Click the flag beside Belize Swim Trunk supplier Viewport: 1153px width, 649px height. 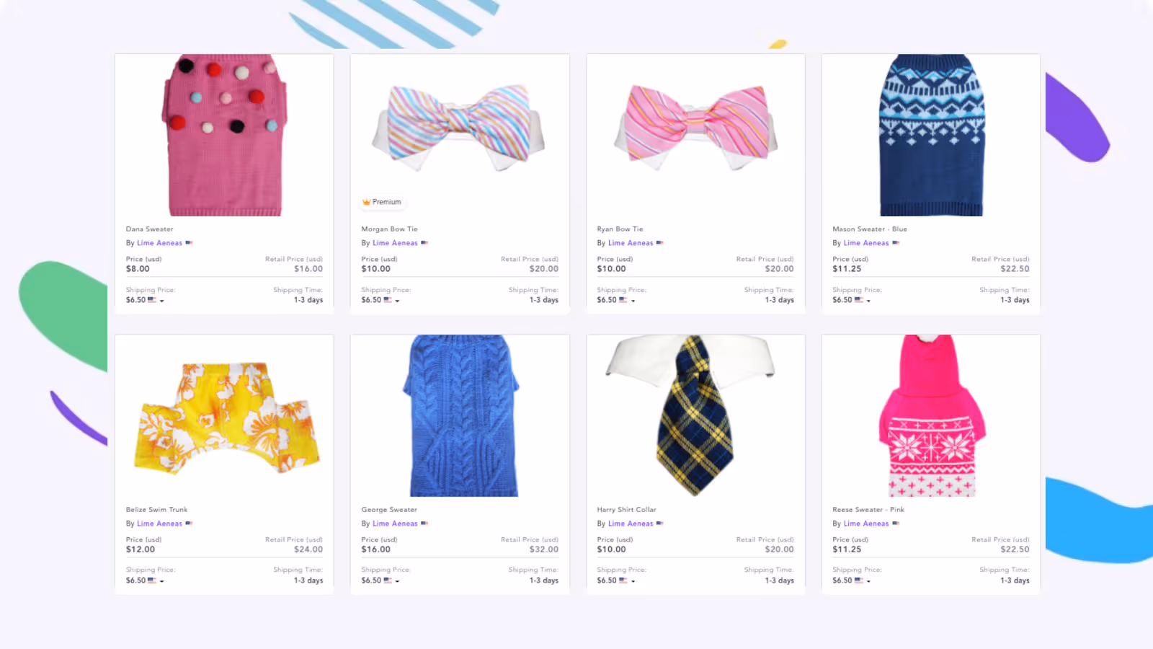[x=189, y=524]
